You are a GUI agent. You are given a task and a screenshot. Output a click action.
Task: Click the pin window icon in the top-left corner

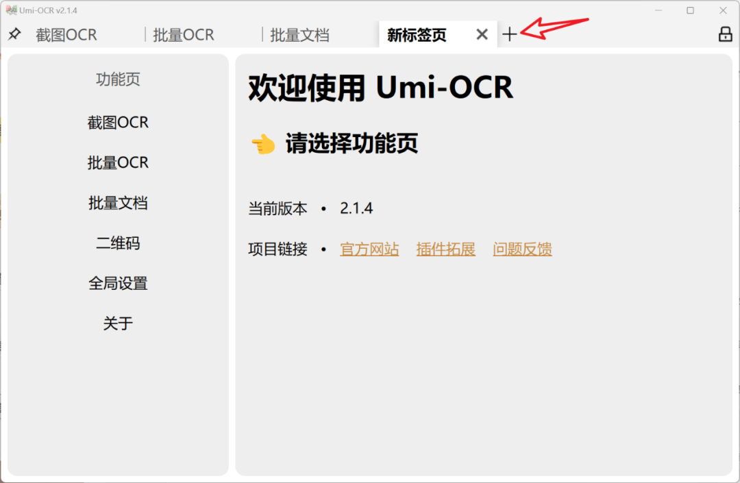pos(15,34)
